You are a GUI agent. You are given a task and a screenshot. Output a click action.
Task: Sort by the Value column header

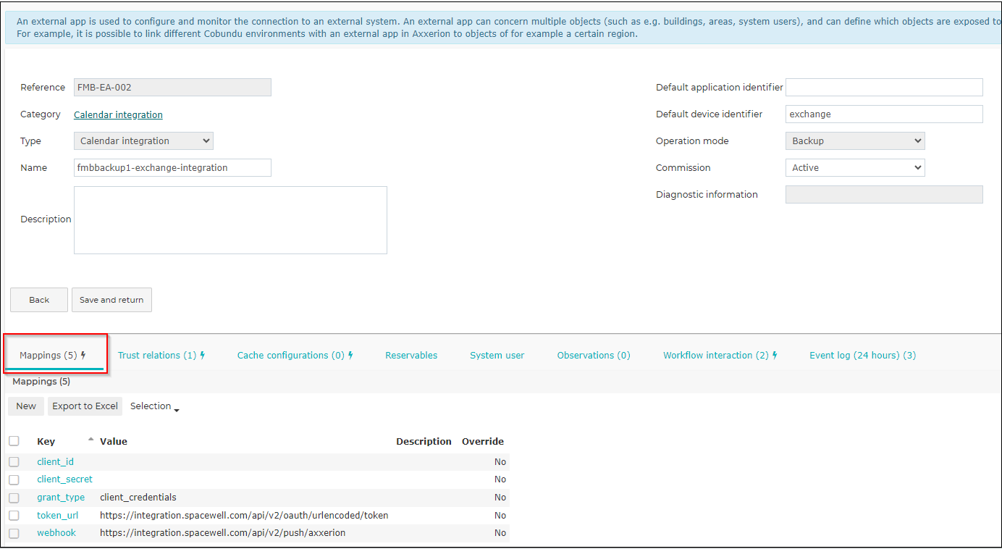(x=114, y=441)
